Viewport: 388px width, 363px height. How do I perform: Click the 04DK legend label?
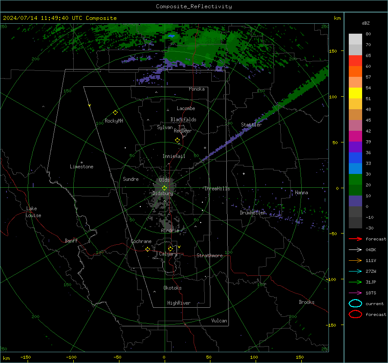point(371,250)
